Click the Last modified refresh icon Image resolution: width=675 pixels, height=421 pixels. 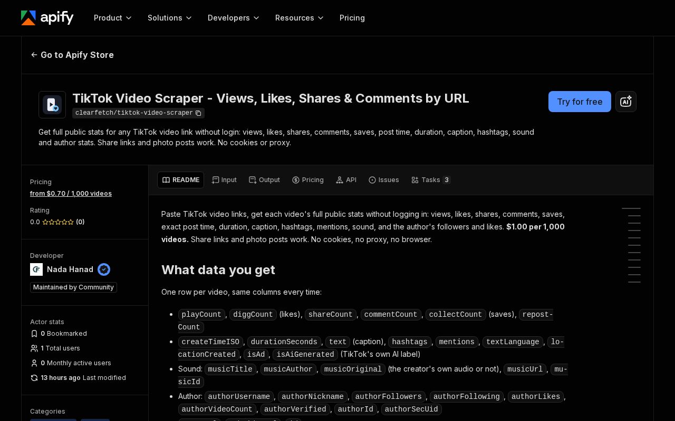click(34, 378)
